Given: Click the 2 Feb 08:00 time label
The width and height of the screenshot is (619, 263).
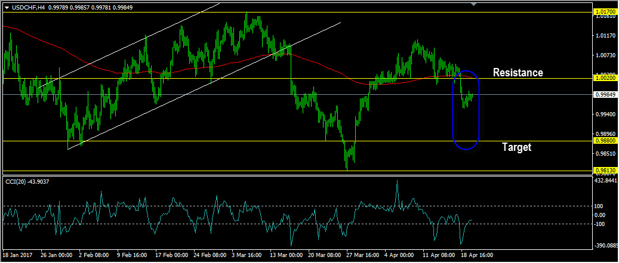Looking at the screenshot, I should click(94, 255).
